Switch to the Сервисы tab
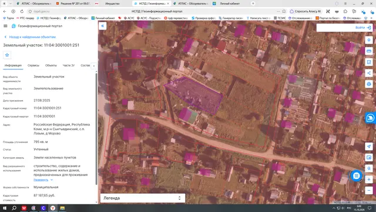Image resolution: width=376 pixels, height=212 pixels. click(x=33, y=65)
